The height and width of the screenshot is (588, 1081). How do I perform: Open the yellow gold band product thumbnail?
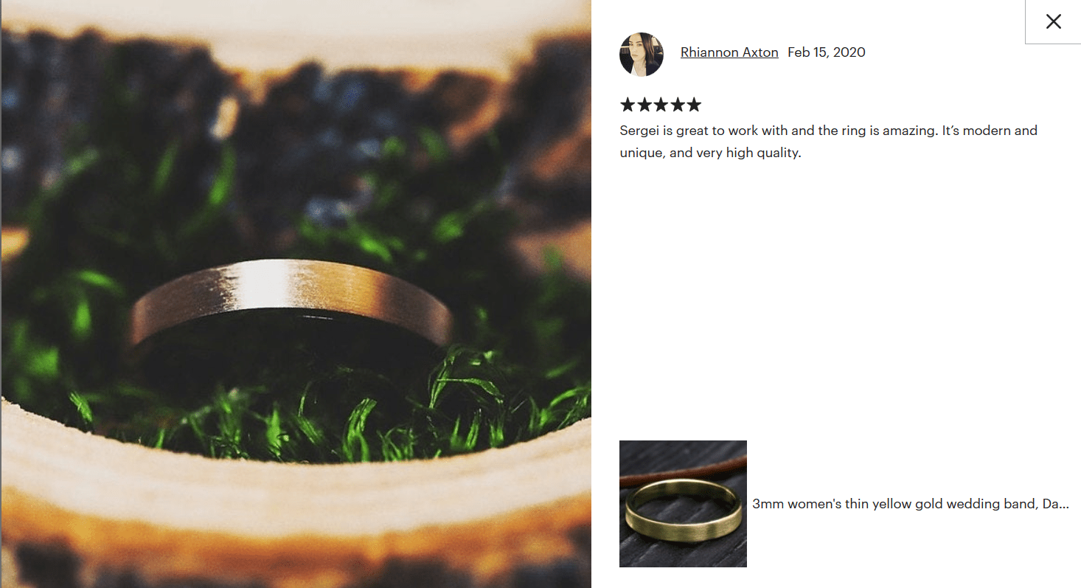pos(683,504)
